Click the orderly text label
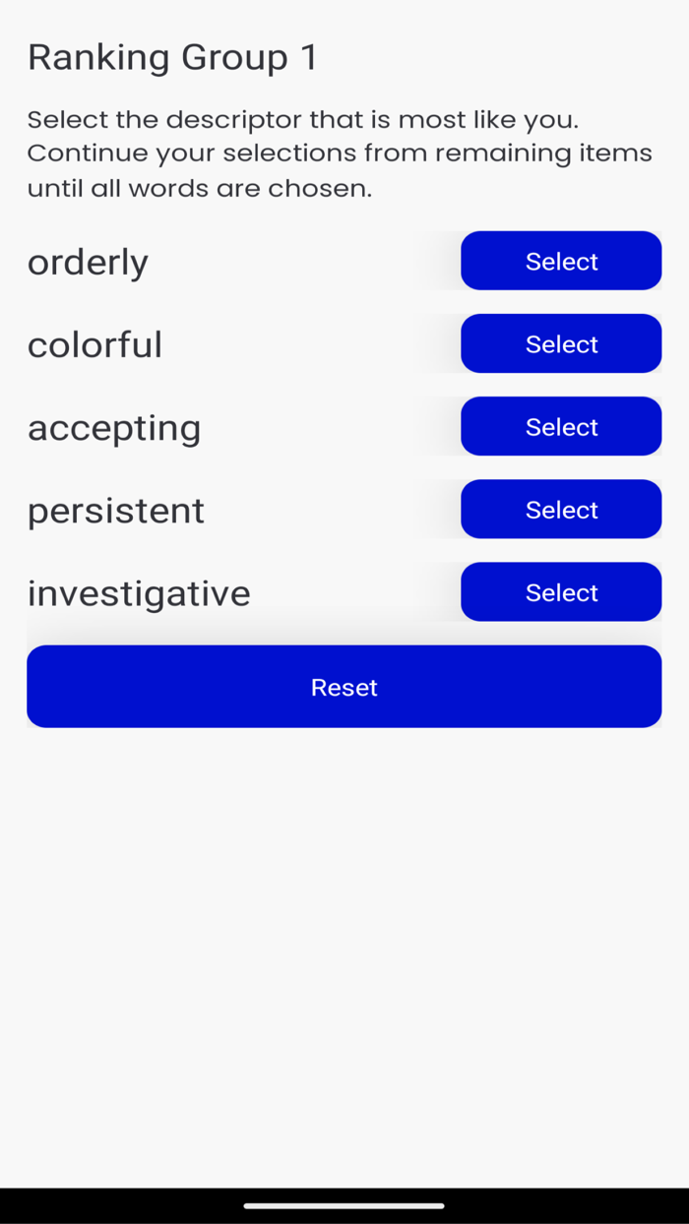Image resolution: width=689 pixels, height=1224 pixels. (x=88, y=261)
